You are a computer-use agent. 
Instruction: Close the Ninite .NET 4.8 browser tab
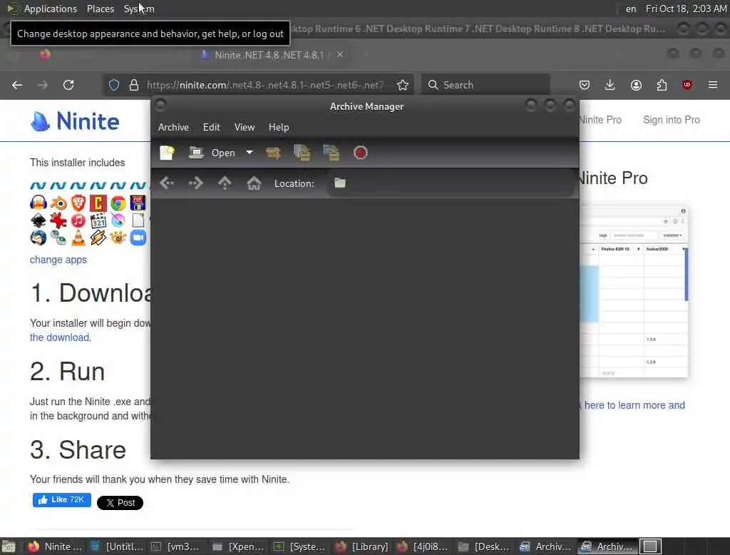click(340, 54)
